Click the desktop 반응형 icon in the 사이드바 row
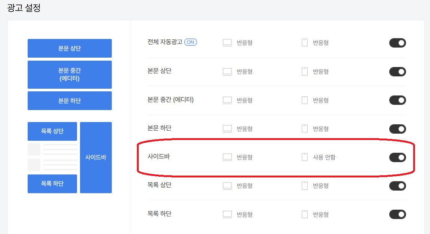 (x=227, y=157)
